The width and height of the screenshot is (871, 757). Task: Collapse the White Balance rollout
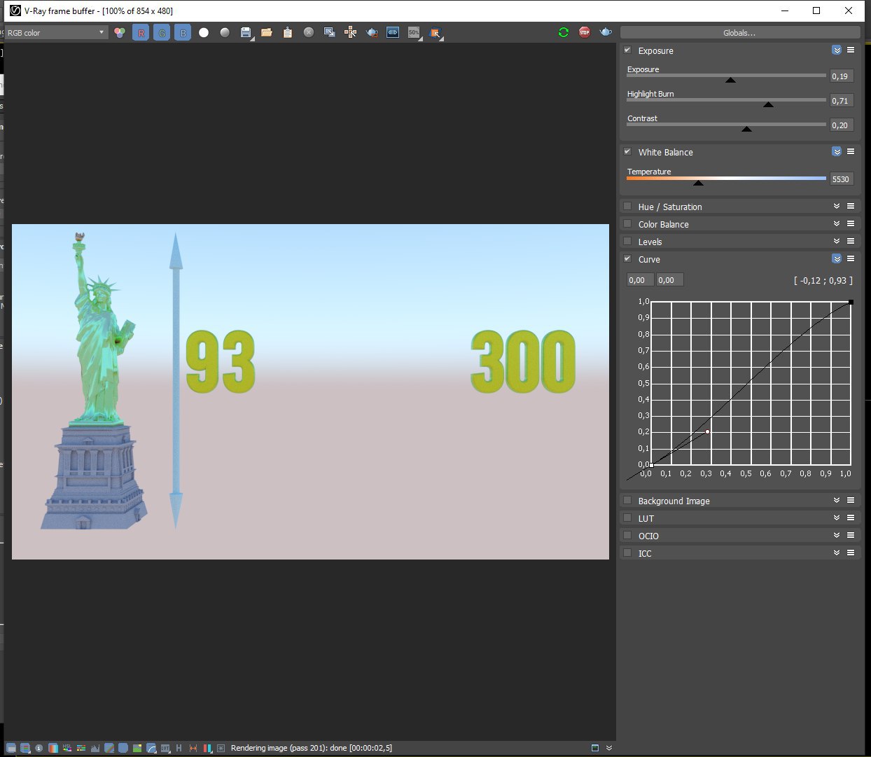[x=837, y=152]
